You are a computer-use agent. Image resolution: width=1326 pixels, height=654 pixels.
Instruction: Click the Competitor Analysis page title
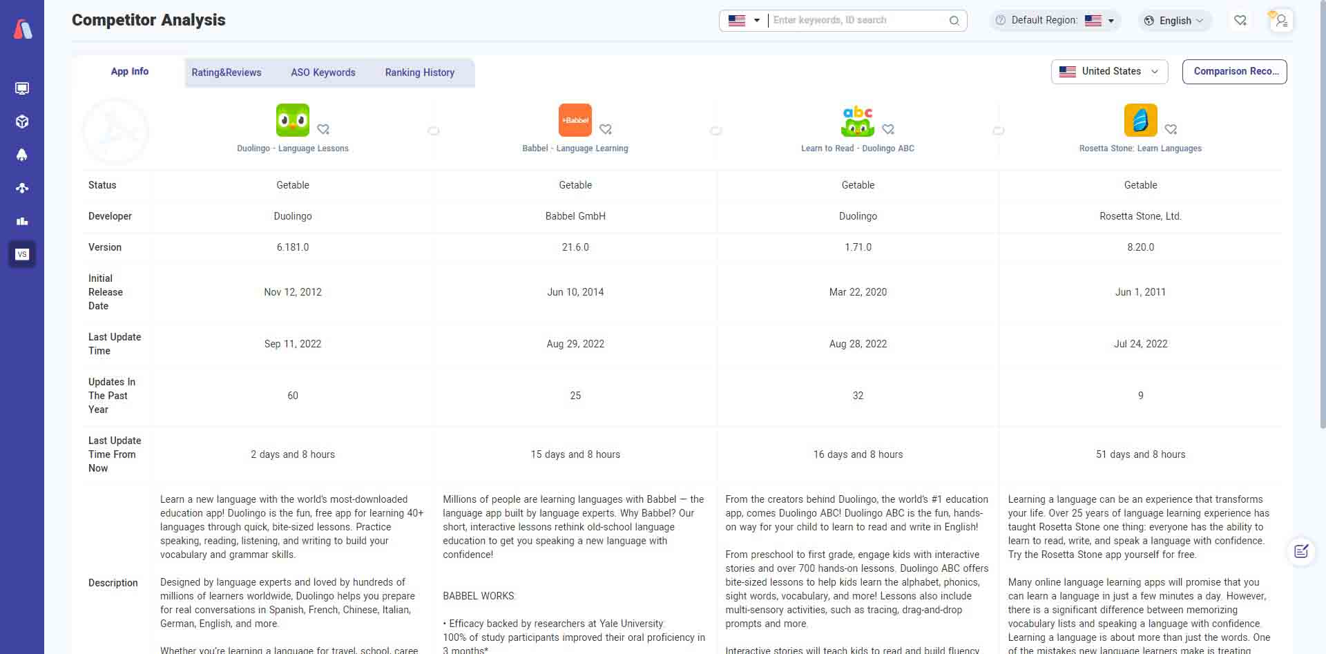[148, 20]
